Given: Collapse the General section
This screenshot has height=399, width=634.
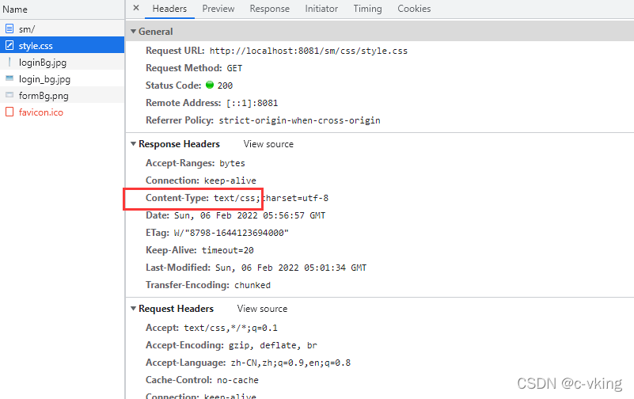Looking at the screenshot, I should (x=134, y=31).
